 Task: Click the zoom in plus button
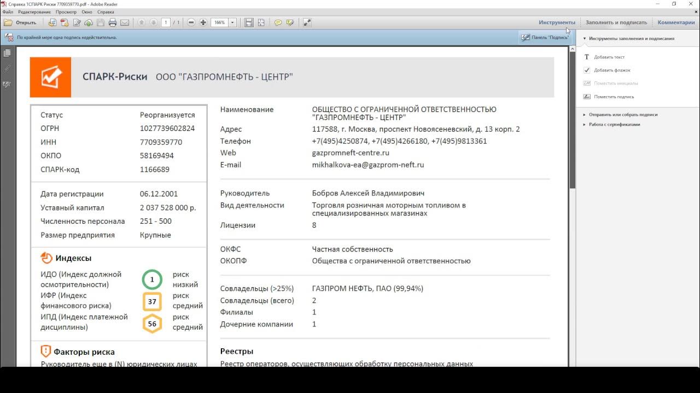coord(203,22)
